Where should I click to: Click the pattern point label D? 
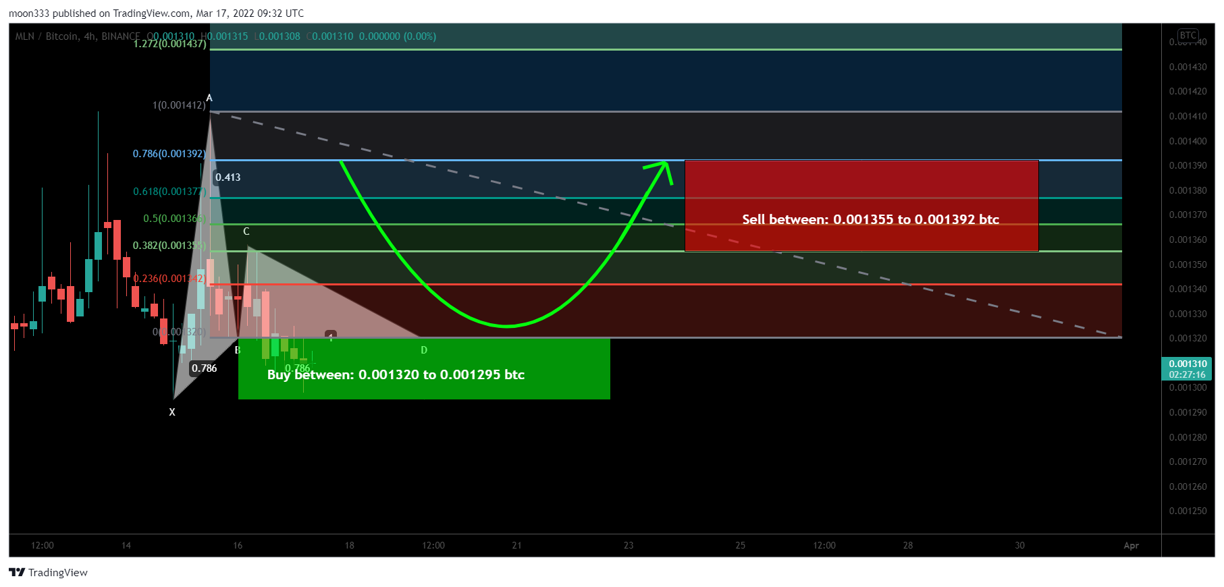pos(424,350)
